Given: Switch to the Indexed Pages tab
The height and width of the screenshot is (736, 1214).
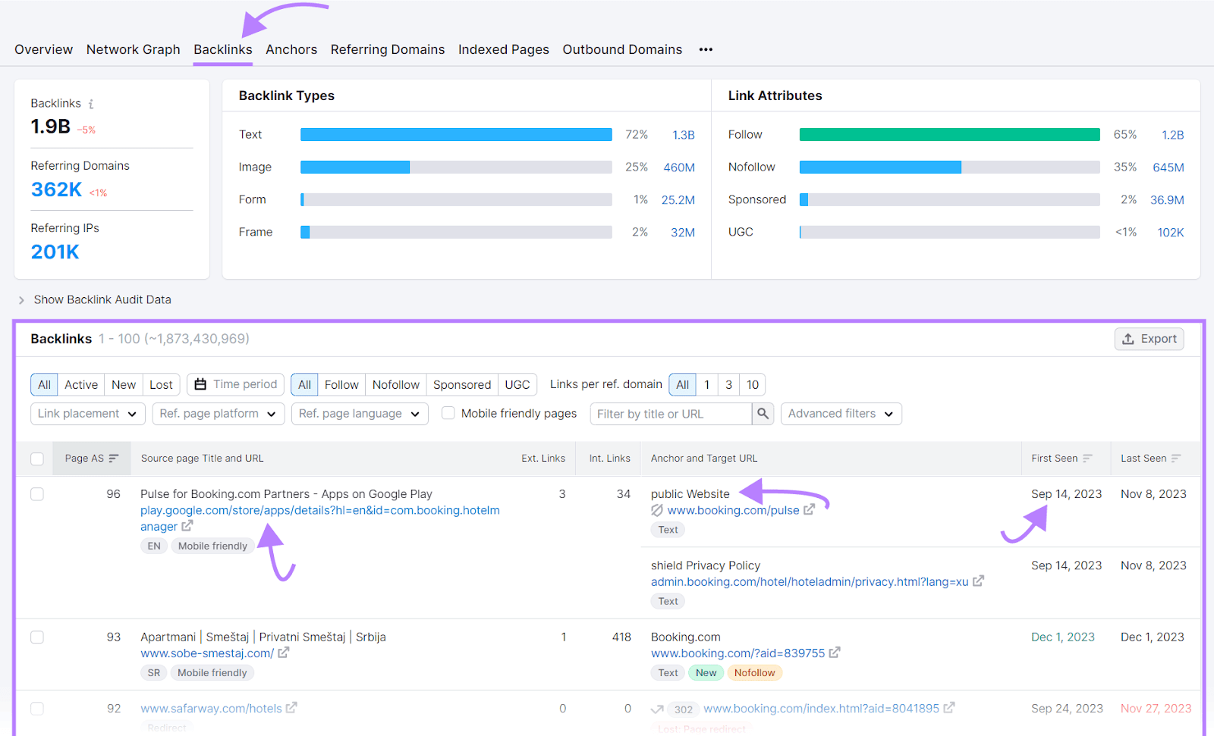Looking at the screenshot, I should (504, 49).
